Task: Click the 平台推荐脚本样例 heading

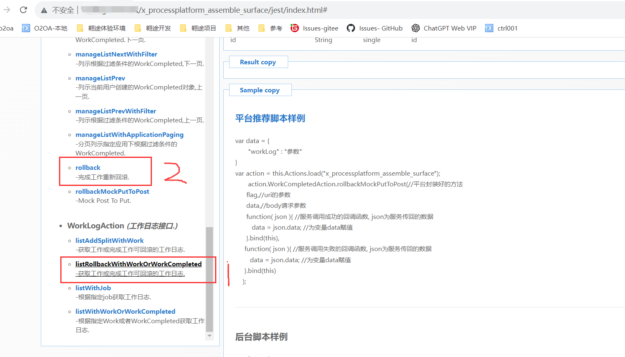Action: (x=270, y=118)
